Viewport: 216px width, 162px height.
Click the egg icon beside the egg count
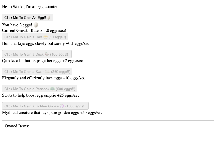[36, 25]
